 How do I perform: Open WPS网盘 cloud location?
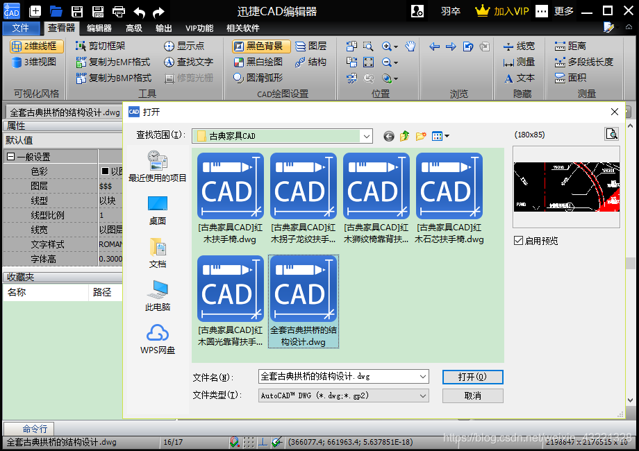point(157,339)
